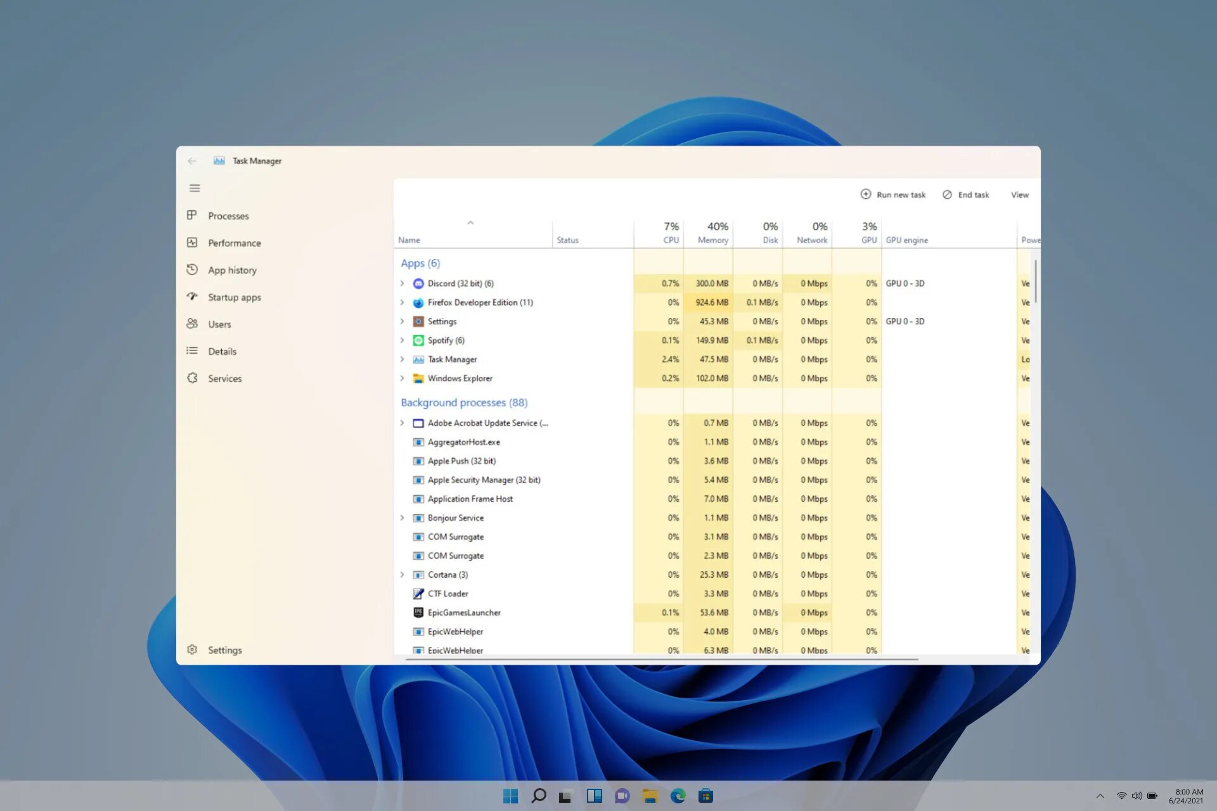This screenshot has height=811, width=1217.
Task: Click the App history clock icon
Action: (x=192, y=270)
